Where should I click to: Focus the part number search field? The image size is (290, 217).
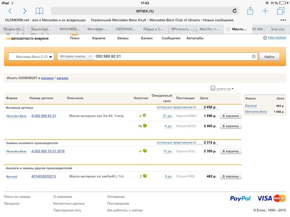tap(172, 57)
